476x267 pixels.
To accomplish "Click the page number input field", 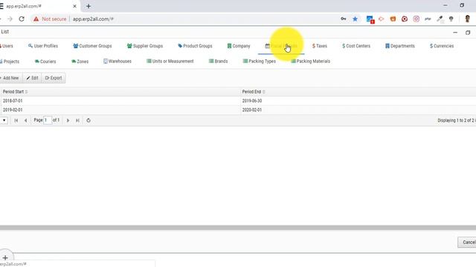I will (48, 120).
